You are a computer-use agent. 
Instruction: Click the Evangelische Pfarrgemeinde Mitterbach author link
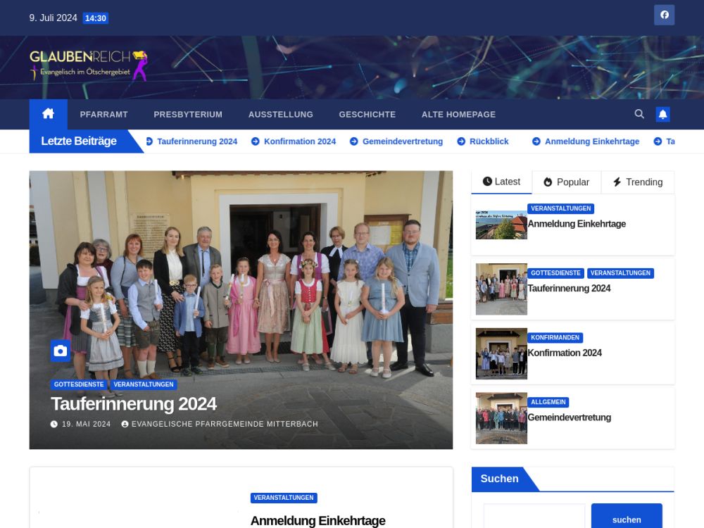coord(225,424)
